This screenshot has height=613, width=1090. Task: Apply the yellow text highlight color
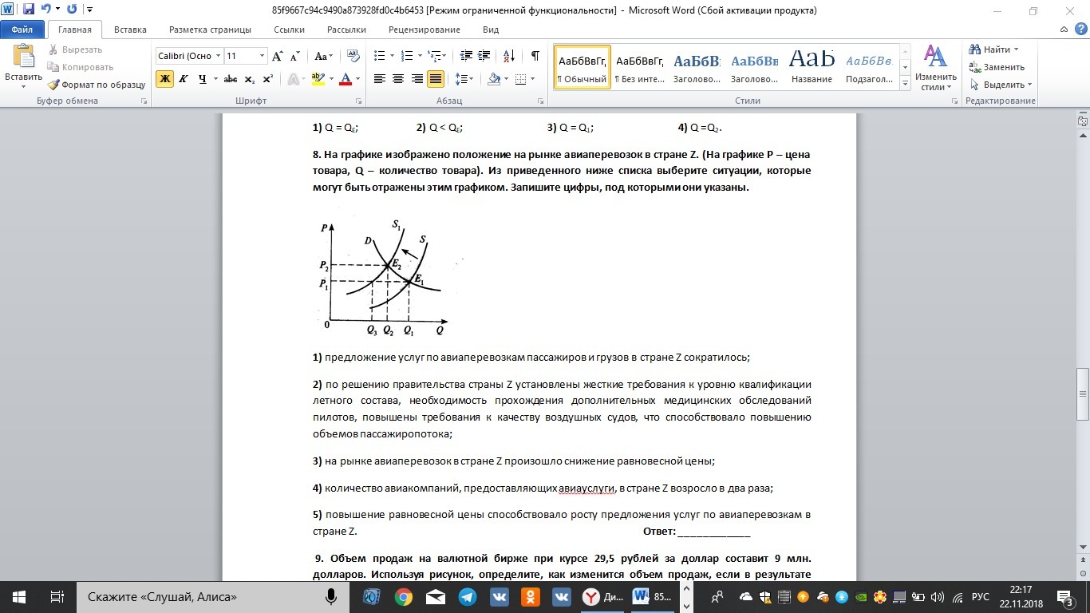click(x=318, y=79)
